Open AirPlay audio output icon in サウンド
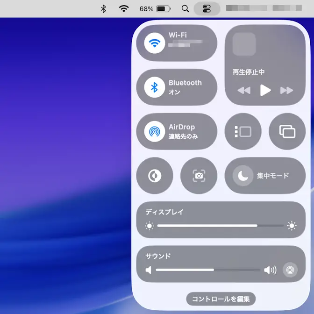This screenshot has width=314, height=314. pos(290,270)
